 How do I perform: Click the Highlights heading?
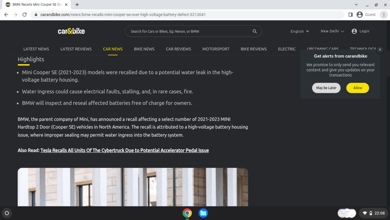tap(31, 59)
